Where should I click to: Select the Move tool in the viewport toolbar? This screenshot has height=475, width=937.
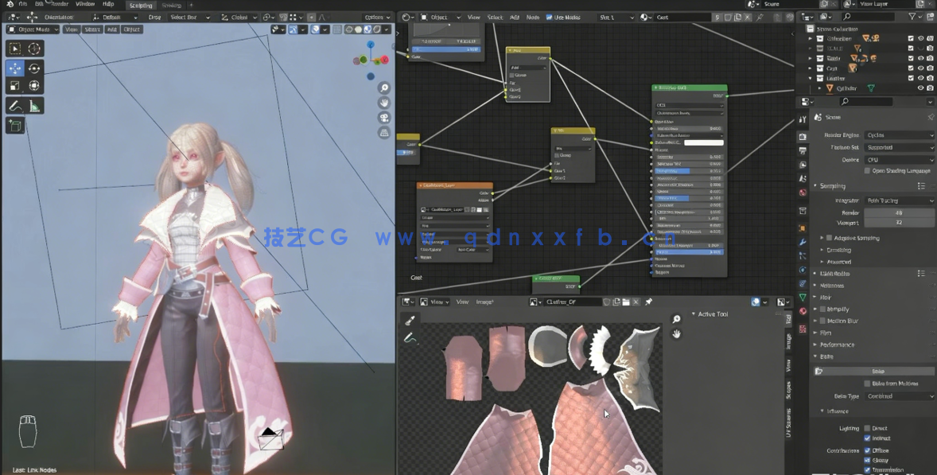[x=14, y=68]
